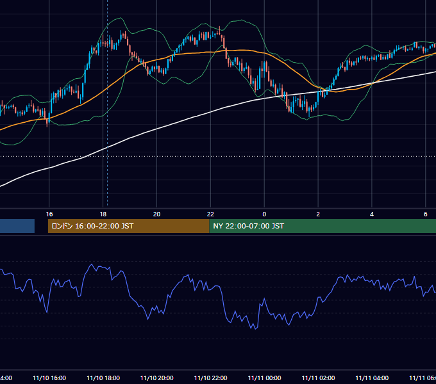This screenshot has height=384, width=436.
Task: Click the "11/10 20:00" date label
Action: pyautogui.click(x=157, y=378)
